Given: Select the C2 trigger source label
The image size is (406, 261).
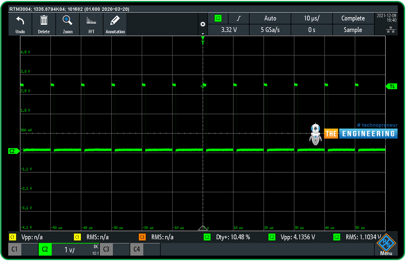Looking at the screenshot, I should 218,18.
